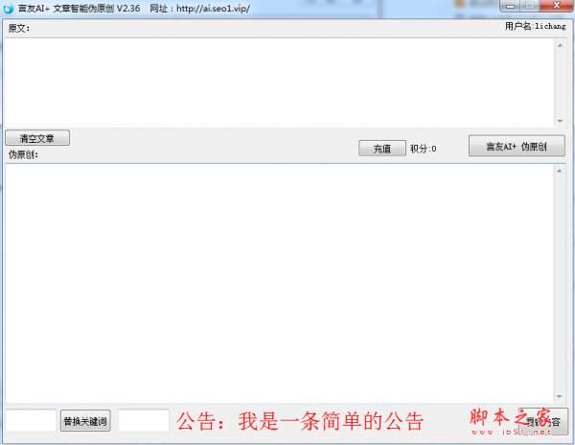Click the 复制内容 button at bottom right
Screen dimensions: 575x445
[x=543, y=422]
